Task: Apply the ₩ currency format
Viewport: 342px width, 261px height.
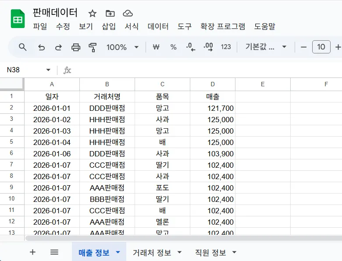Action: coord(156,47)
